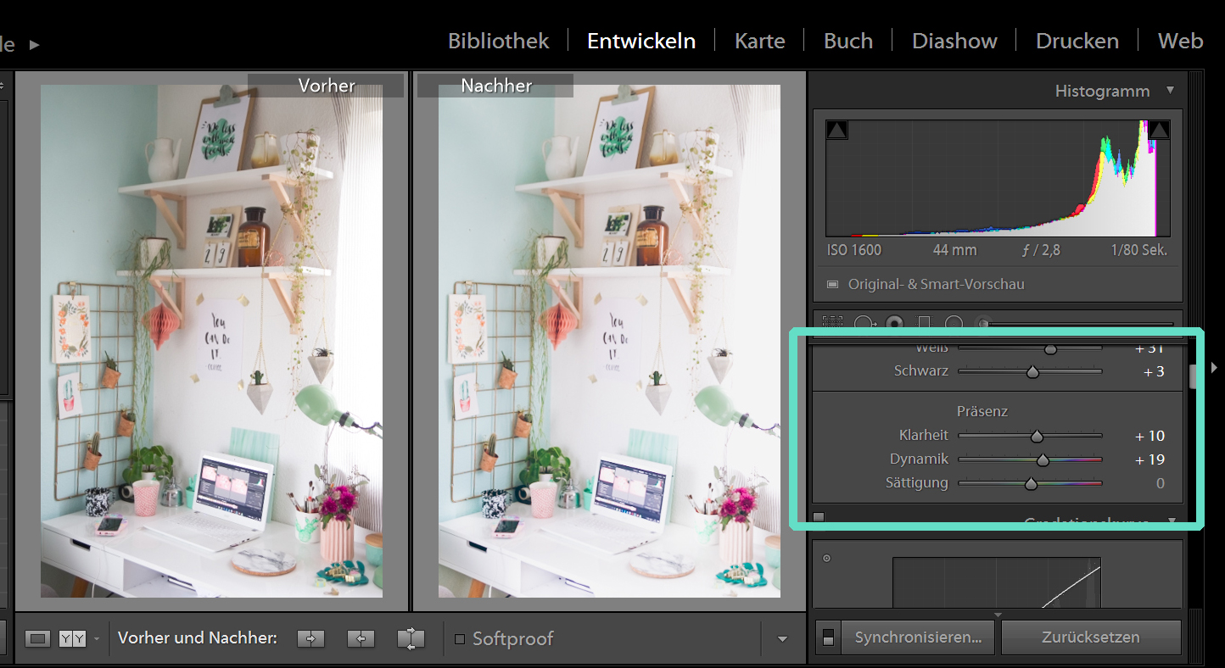
Task: Click the Zurücksetzen button
Action: 1090,637
